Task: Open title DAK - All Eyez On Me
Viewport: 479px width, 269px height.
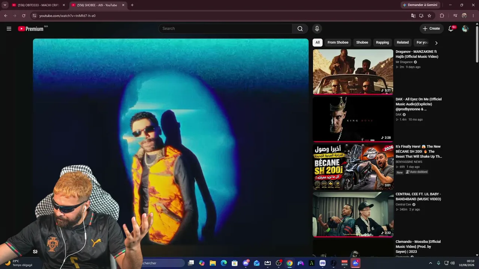Action: (x=419, y=104)
